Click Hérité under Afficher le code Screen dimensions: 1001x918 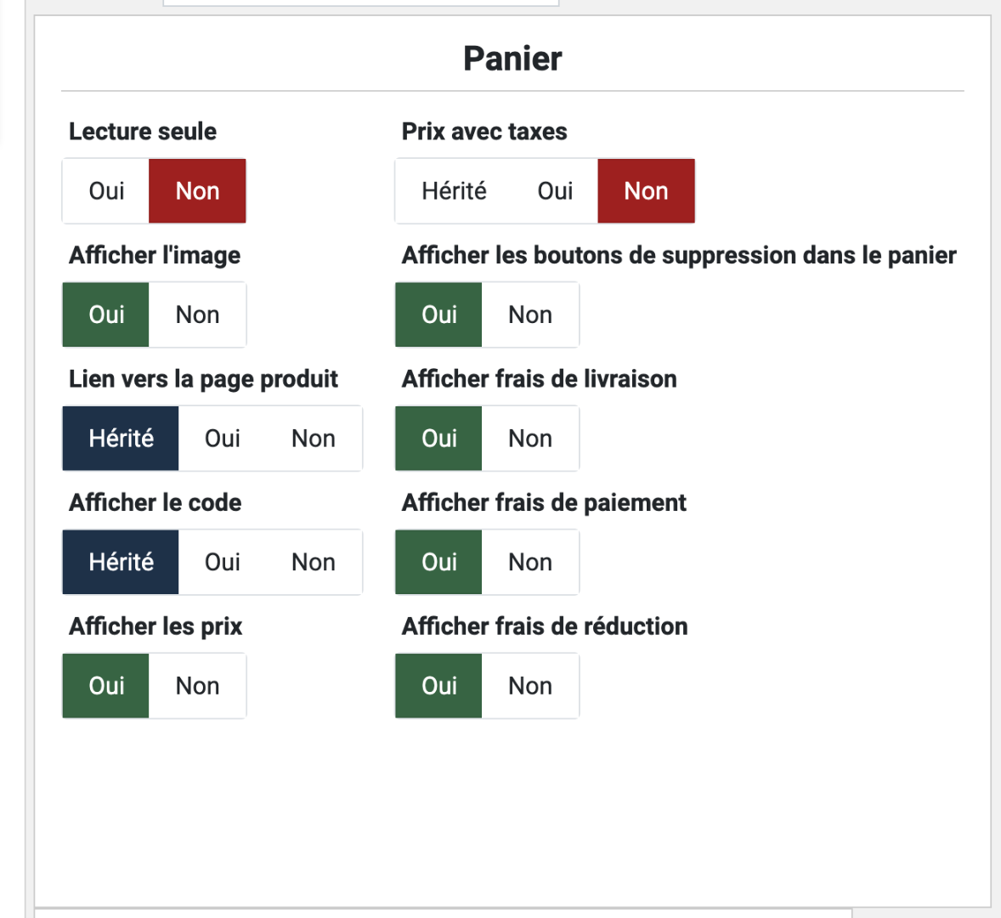121,563
